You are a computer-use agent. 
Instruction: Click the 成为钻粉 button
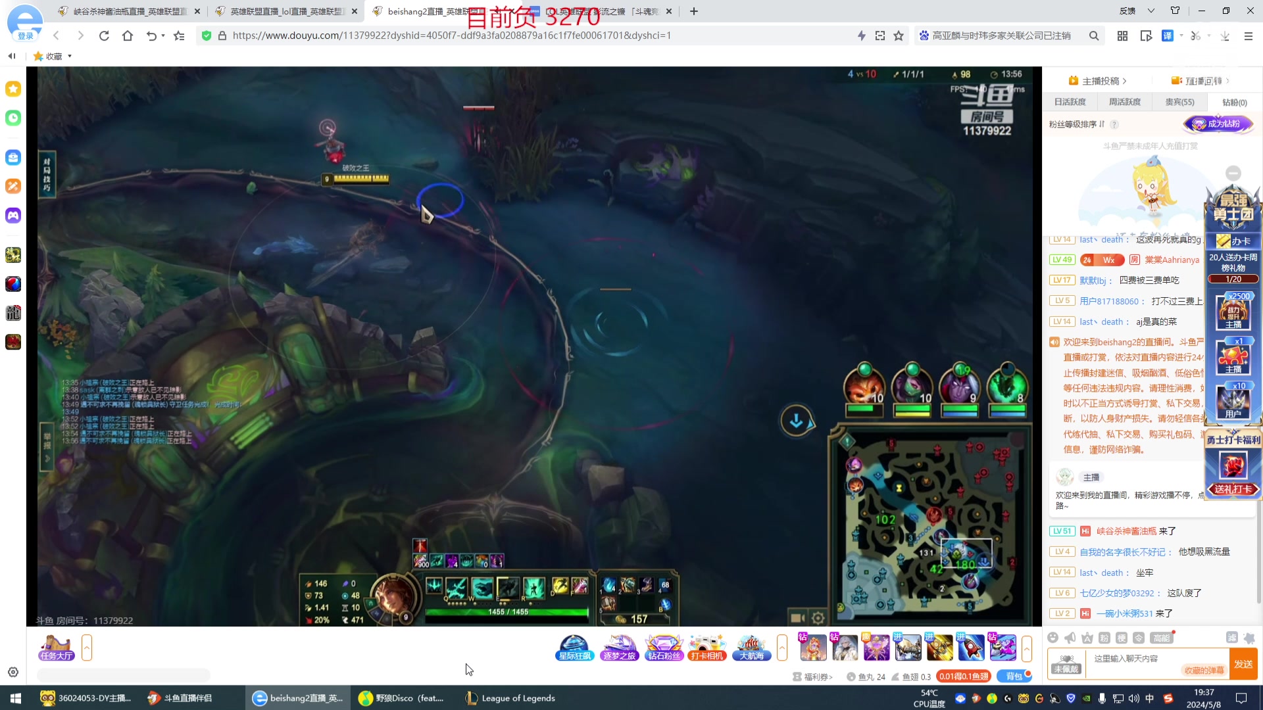pyautogui.click(x=1218, y=124)
